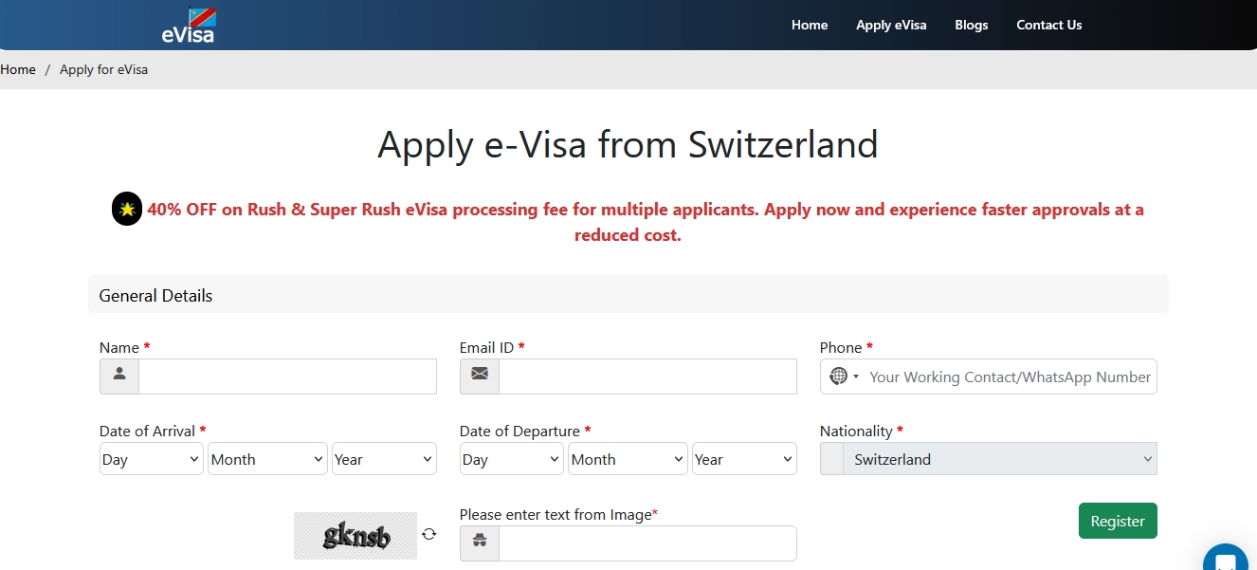Focus the Name text field
Viewport: 1257px width, 570px height.
[287, 377]
